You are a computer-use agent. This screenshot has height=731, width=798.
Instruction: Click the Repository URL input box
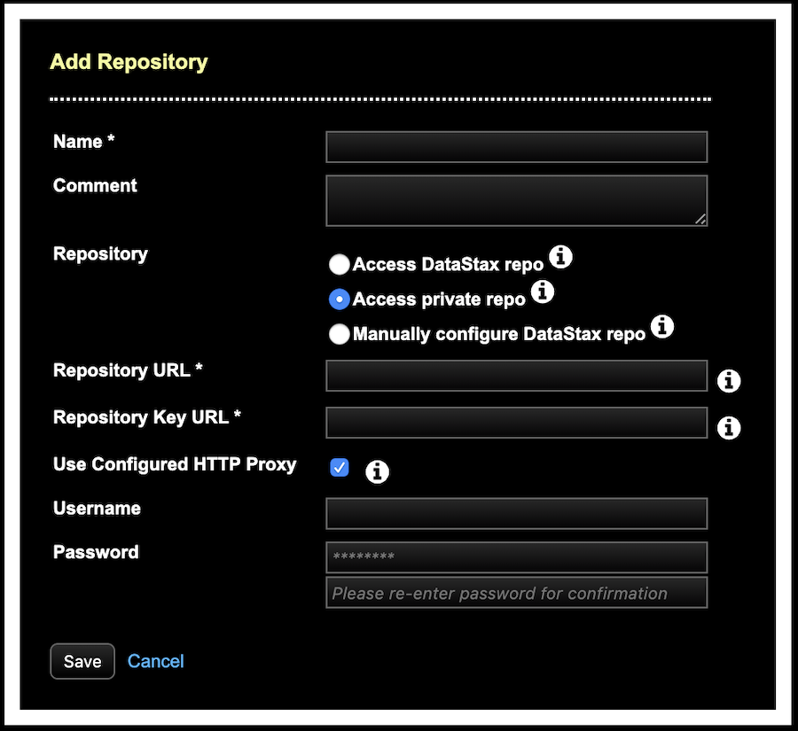pyautogui.click(x=516, y=376)
